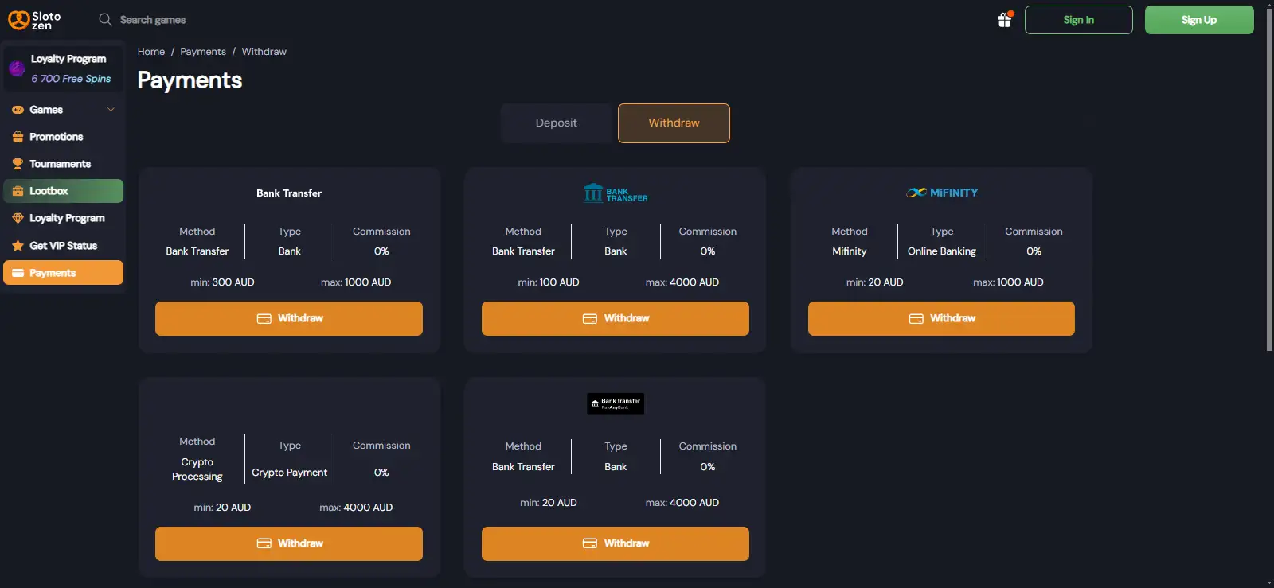Viewport: 1274px width, 588px height.
Task: Go to Payments breadcrumb link
Action: point(203,52)
